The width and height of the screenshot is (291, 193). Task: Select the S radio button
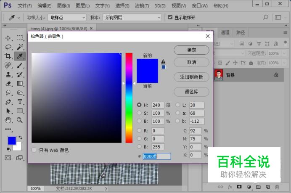(x=139, y=113)
